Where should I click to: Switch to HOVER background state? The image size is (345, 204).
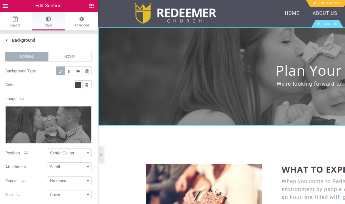[x=70, y=57]
